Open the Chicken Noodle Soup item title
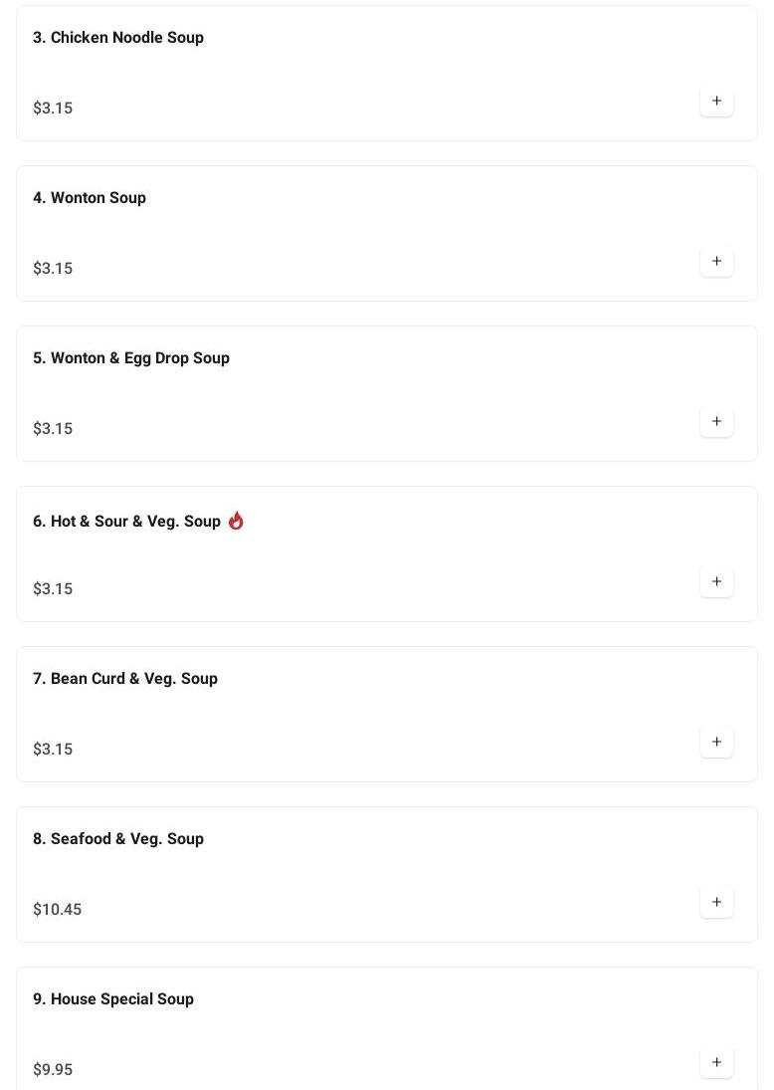The image size is (774, 1090). pos(118,38)
